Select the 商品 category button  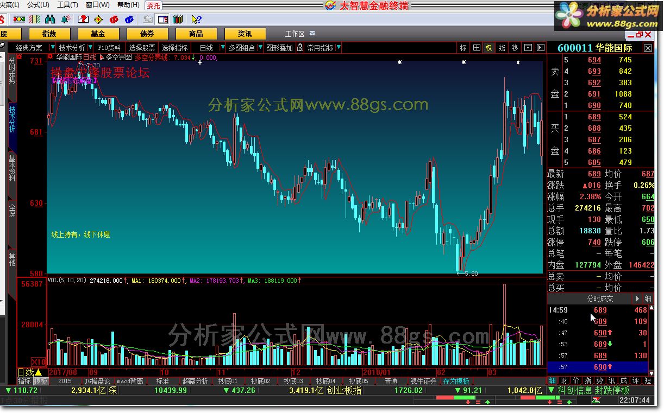point(196,34)
